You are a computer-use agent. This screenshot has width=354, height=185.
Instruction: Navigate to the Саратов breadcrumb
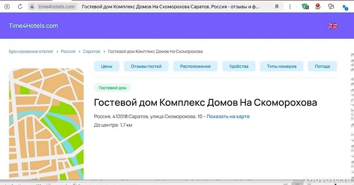91,52
